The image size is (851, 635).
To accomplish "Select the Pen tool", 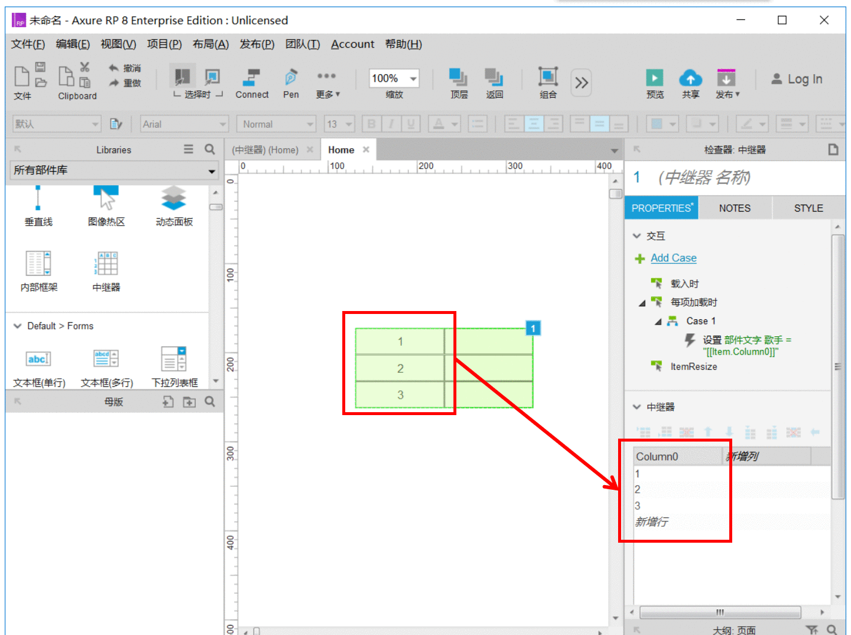I will click(x=291, y=83).
